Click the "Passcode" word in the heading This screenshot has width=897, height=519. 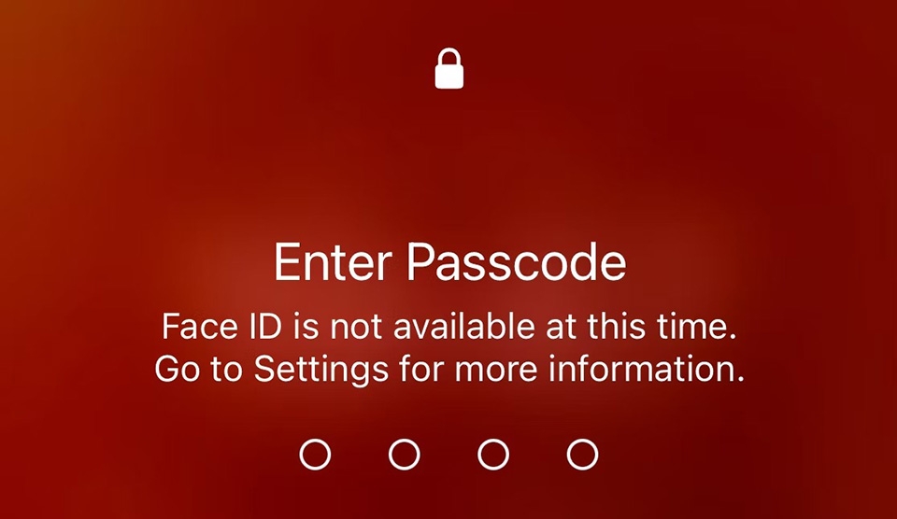[x=517, y=262]
